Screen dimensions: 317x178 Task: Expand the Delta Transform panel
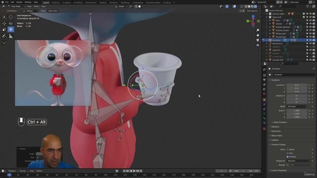[x=279, y=122]
